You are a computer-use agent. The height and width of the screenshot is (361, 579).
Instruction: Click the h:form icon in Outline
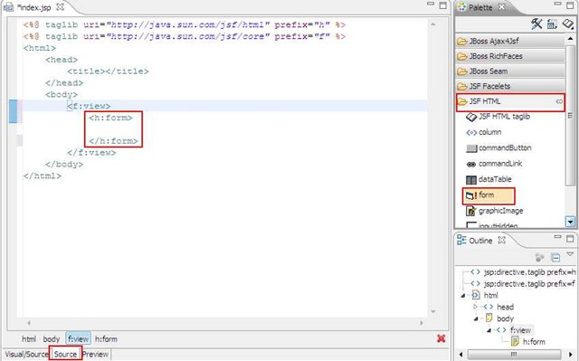[x=515, y=341]
